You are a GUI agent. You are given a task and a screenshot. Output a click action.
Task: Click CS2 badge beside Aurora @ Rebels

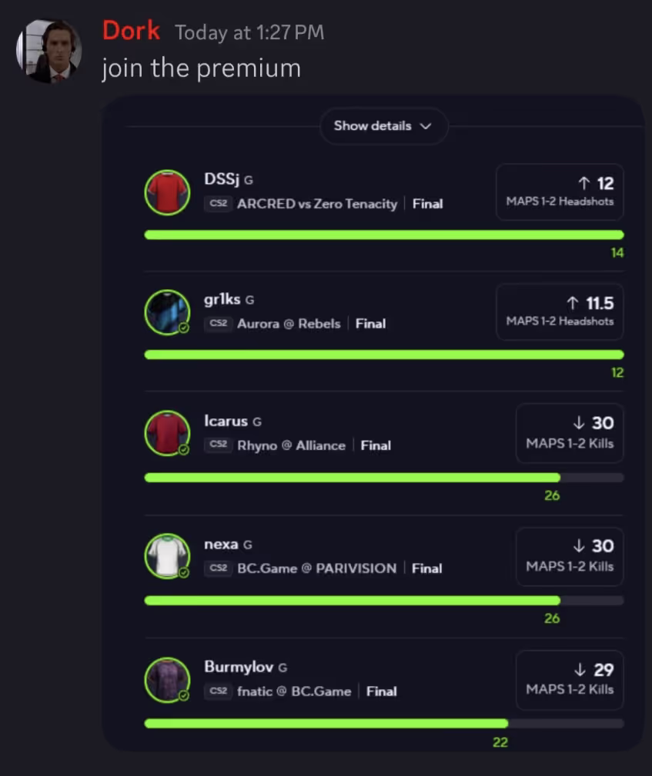click(x=219, y=324)
